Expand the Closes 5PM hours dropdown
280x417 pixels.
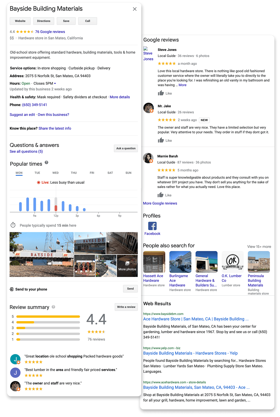45,84
